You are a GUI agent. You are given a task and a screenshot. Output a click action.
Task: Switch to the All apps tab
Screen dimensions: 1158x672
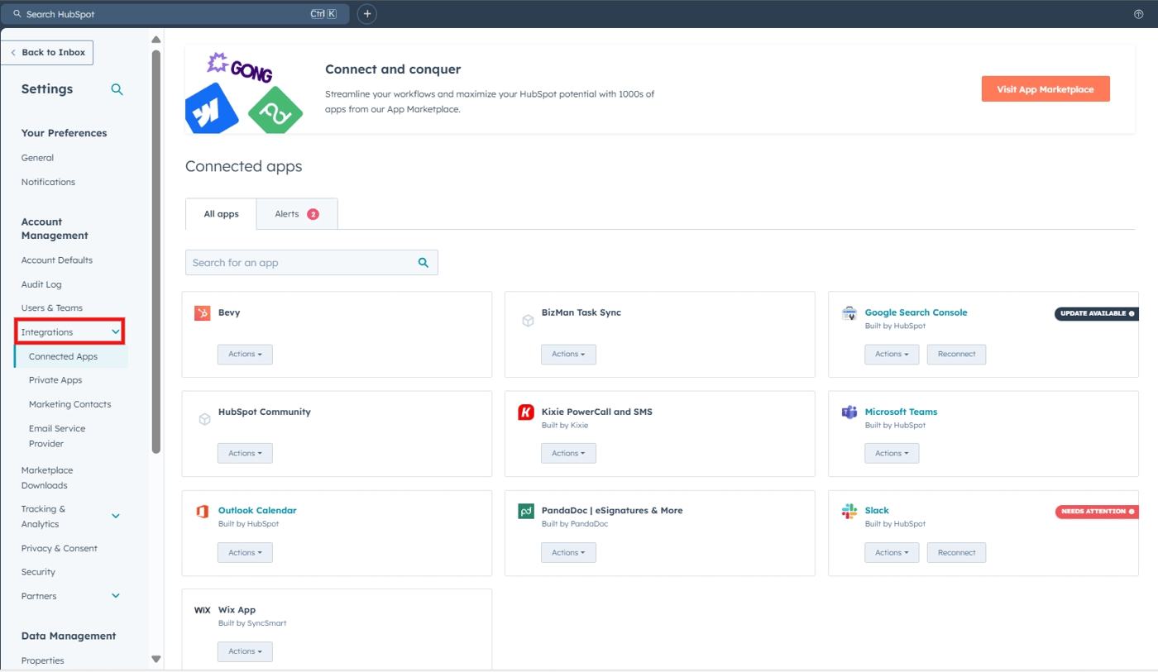pyautogui.click(x=221, y=214)
